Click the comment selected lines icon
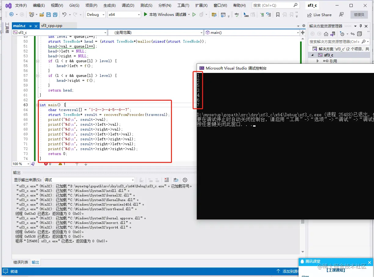Viewport: 374px width, 277px height. pos(262,15)
